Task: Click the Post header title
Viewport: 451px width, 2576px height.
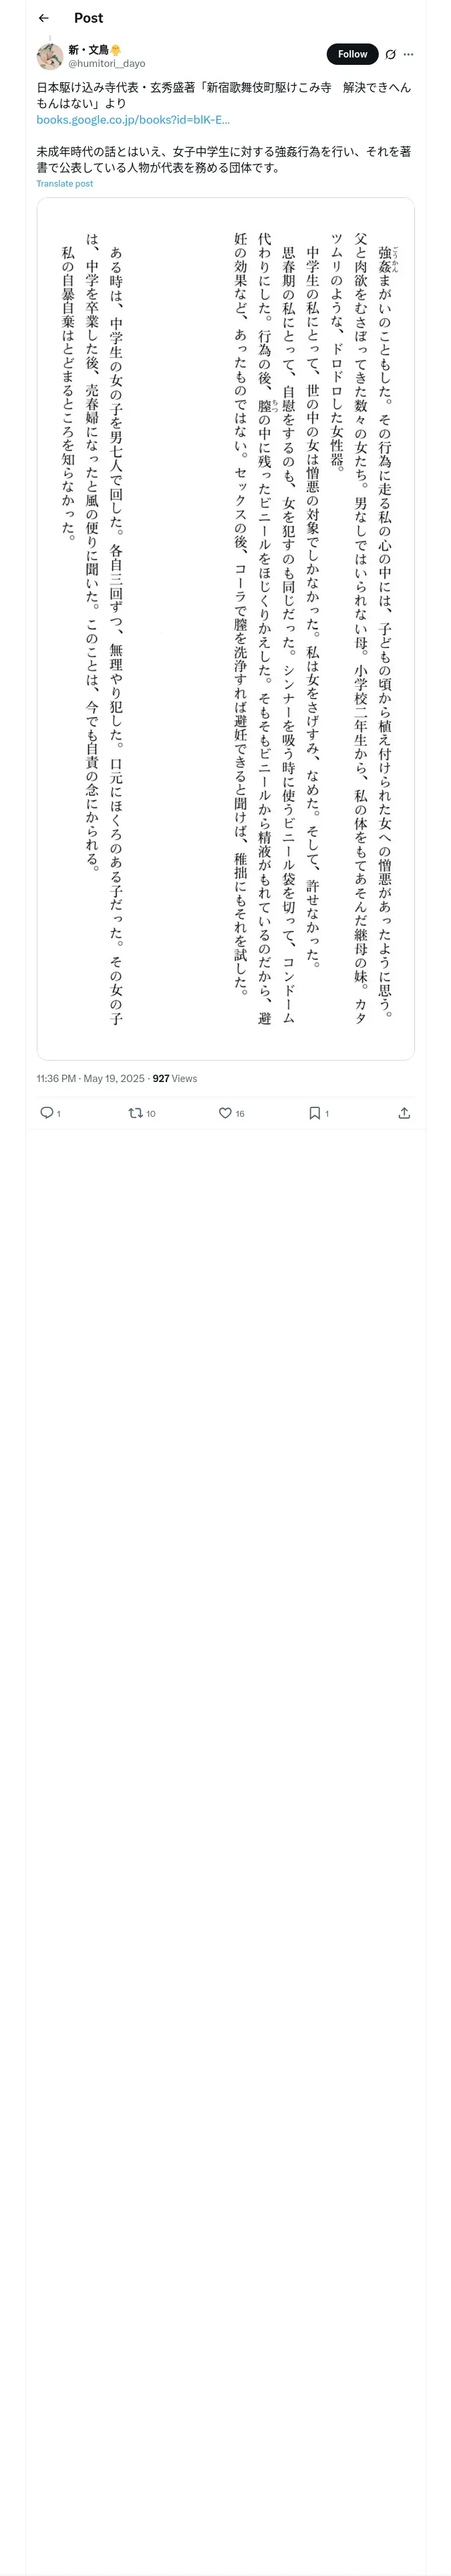Action: coord(88,18)
